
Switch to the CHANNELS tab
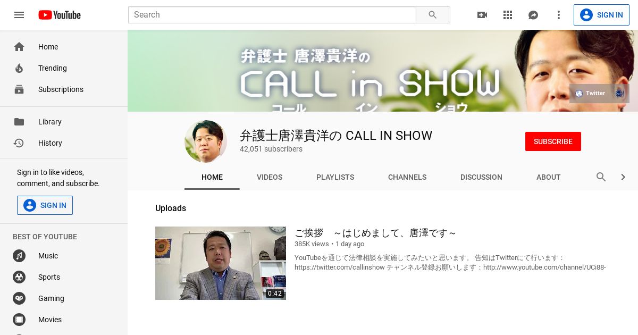click(x=407, y=177)
